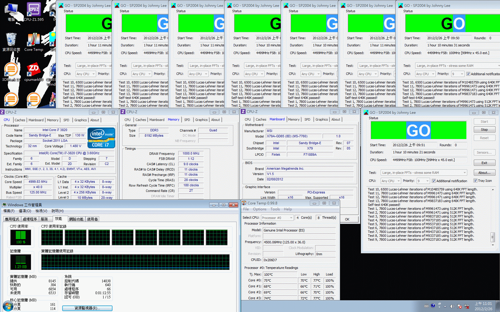Click the volume speaker tray icon

point(452,306)
